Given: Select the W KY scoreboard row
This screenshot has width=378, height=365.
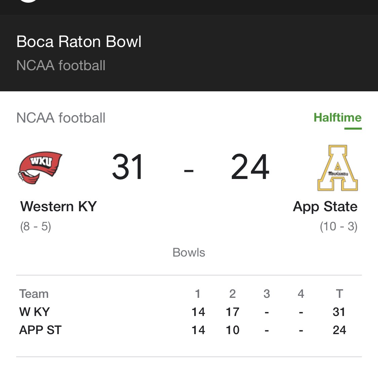Looking at the screenshot, I should click(x=189, y=312).
